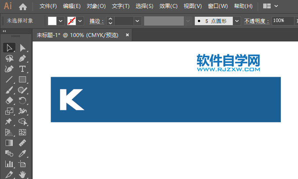Open the brush definition dropdown arrow

pos(237,21)
